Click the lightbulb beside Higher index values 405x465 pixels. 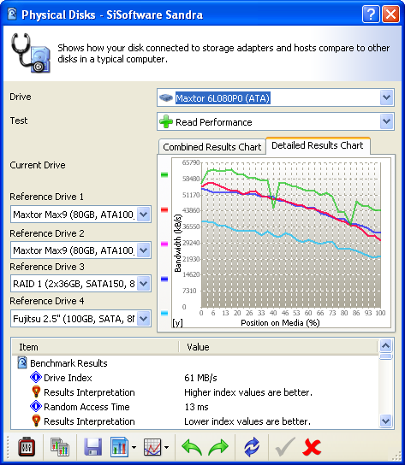pos(36,392)
